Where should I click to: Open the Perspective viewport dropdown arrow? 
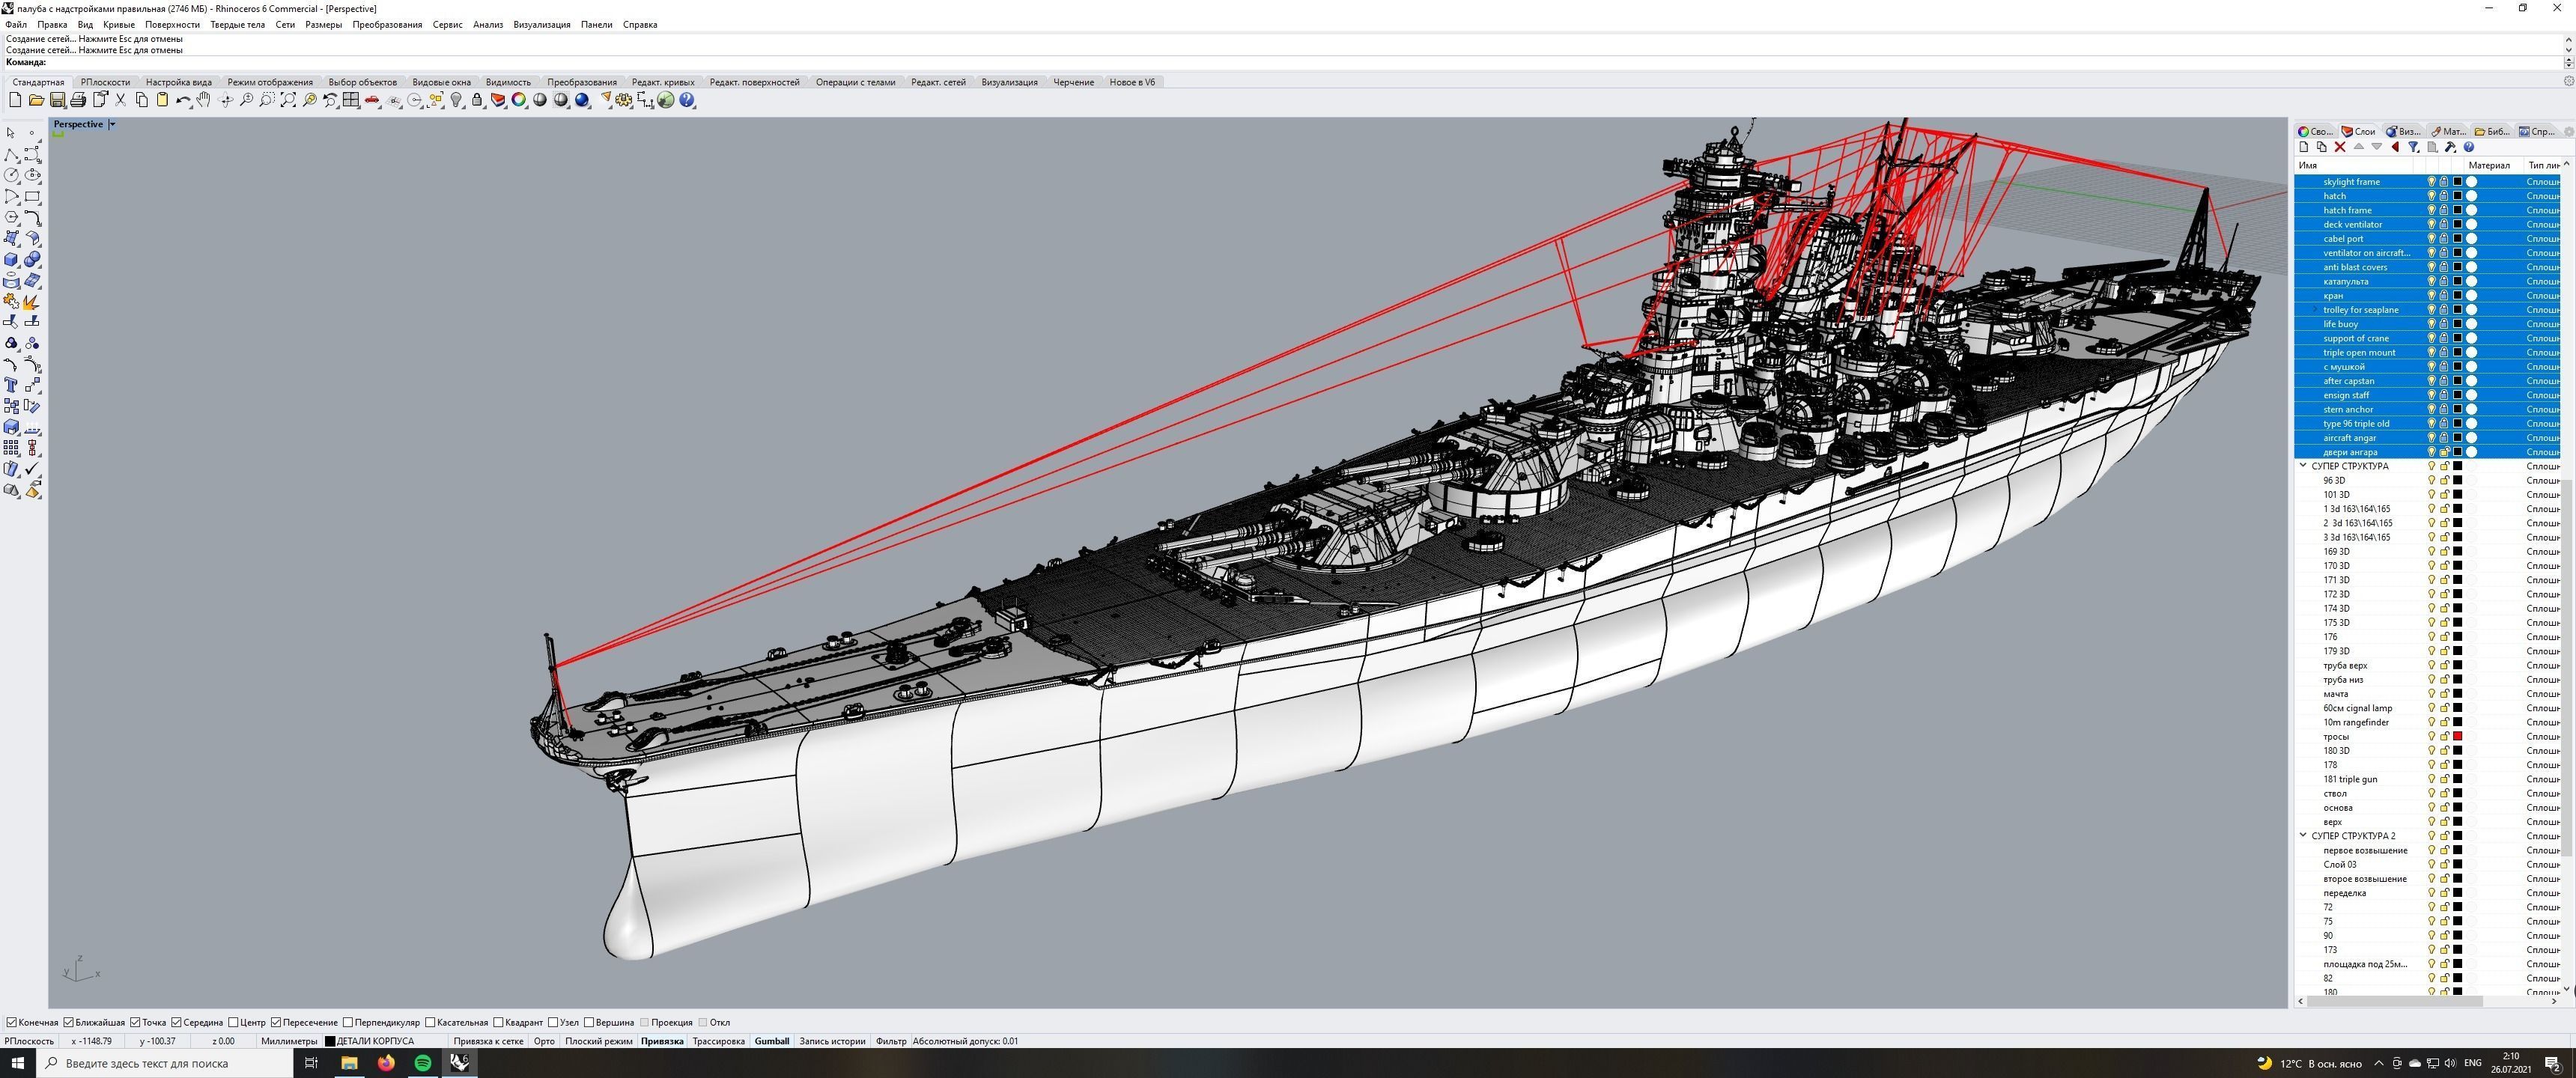coord(112,124)
